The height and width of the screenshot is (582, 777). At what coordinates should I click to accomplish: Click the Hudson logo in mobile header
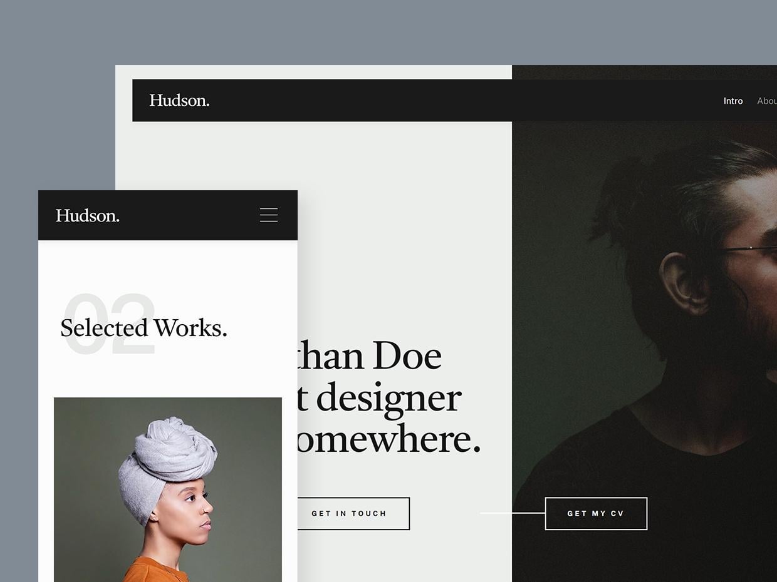click(88, 215)
